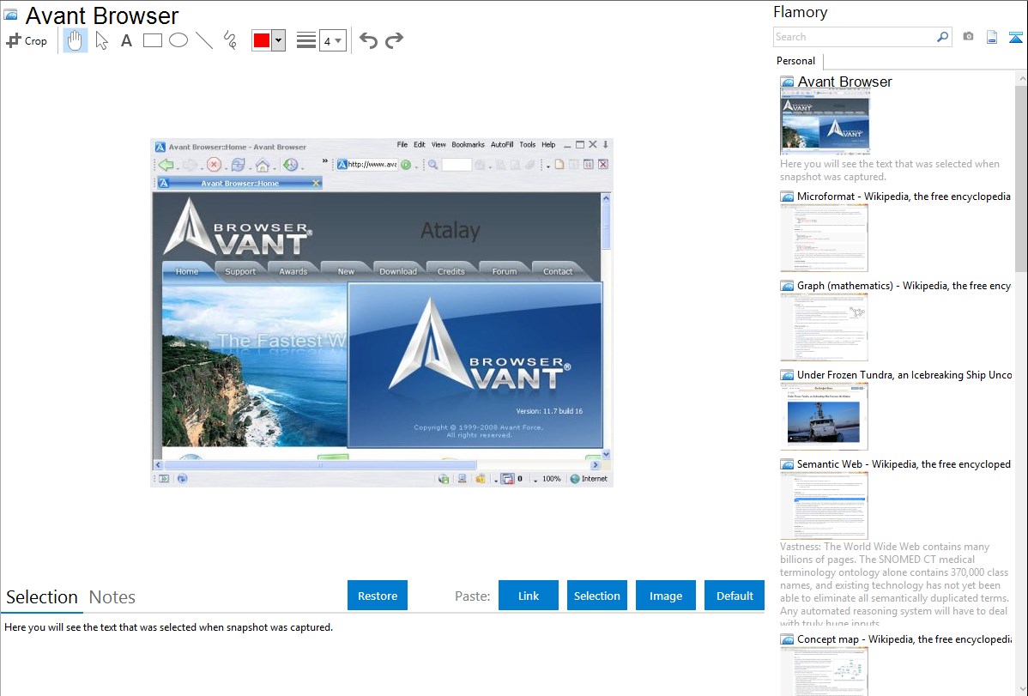Close the Avant Browser::Home tab
Image resolution: width=1028 pixels, height=696 pixels.
pos(316,183)
